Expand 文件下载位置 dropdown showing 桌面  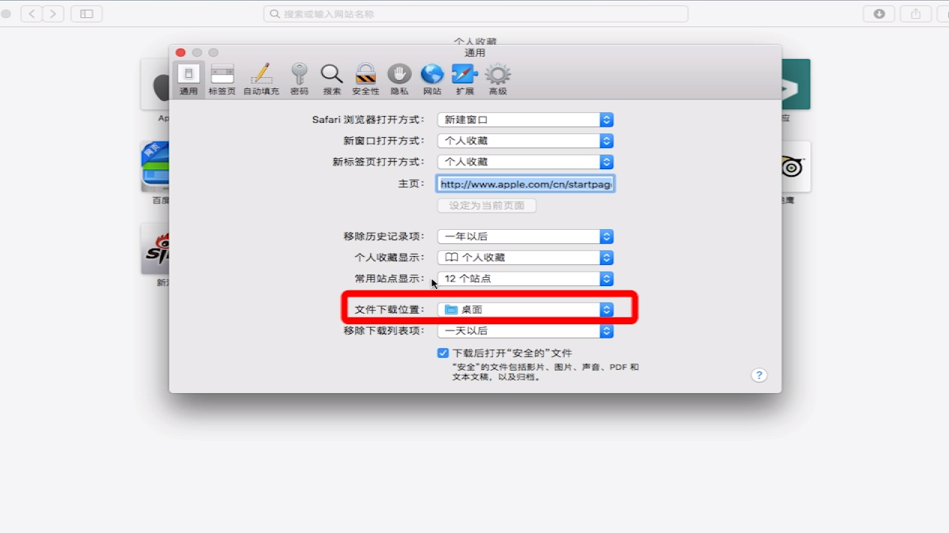[x=525, y=309]
